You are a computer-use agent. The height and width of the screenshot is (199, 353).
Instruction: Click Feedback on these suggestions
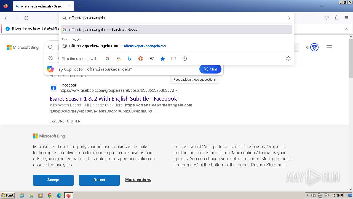coord(195,80)
